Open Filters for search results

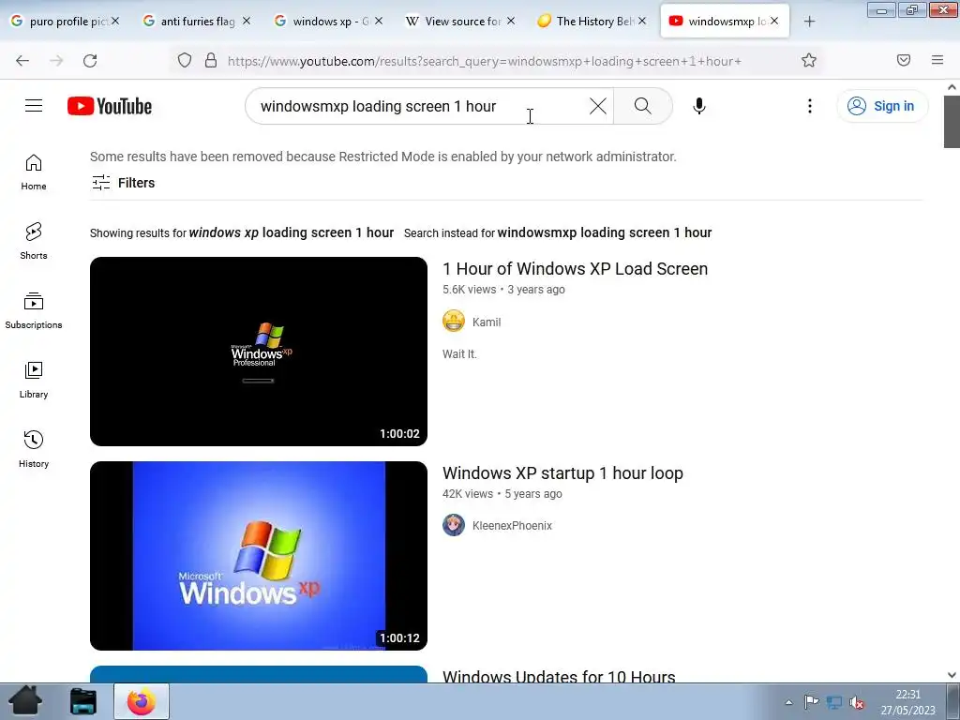coord(123,183)
